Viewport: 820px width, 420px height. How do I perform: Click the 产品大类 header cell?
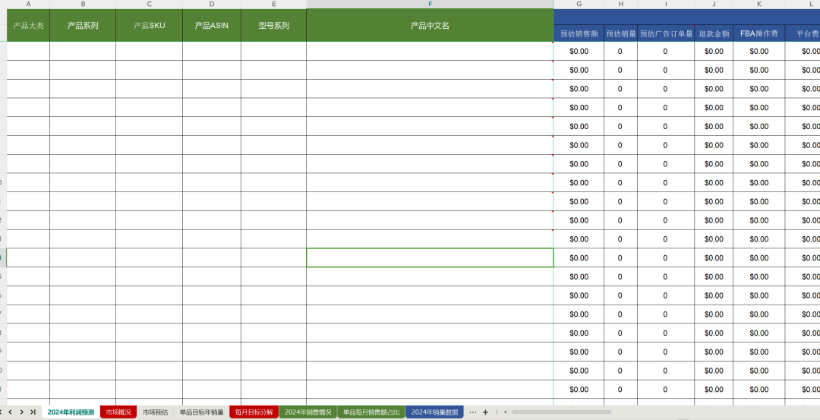[28, 25]
